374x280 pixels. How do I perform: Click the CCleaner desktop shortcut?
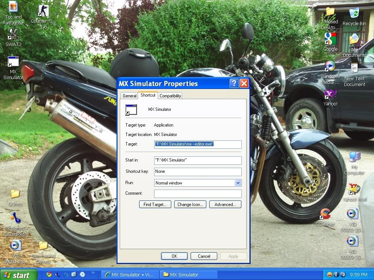(x=325, y=214)
